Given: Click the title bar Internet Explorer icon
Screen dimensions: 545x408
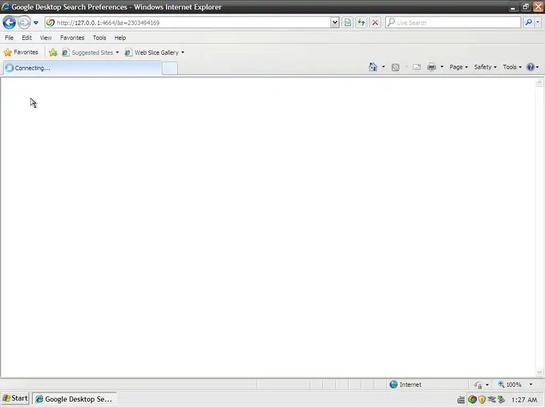Looking at the screenshot, I should [x=5, y=6].
